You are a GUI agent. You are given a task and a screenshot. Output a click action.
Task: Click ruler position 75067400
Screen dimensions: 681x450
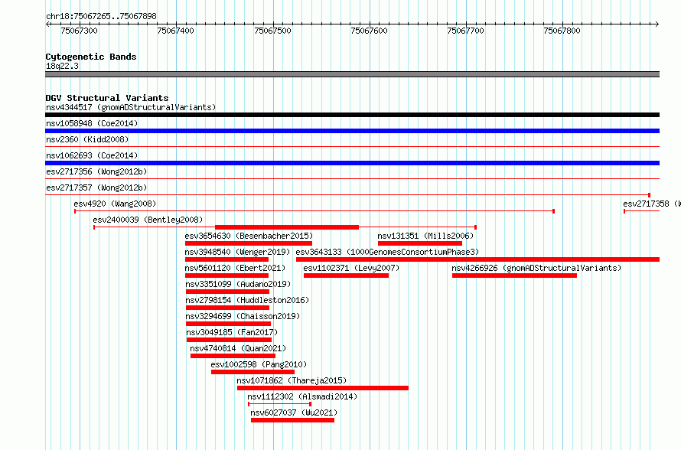(175, 31)
